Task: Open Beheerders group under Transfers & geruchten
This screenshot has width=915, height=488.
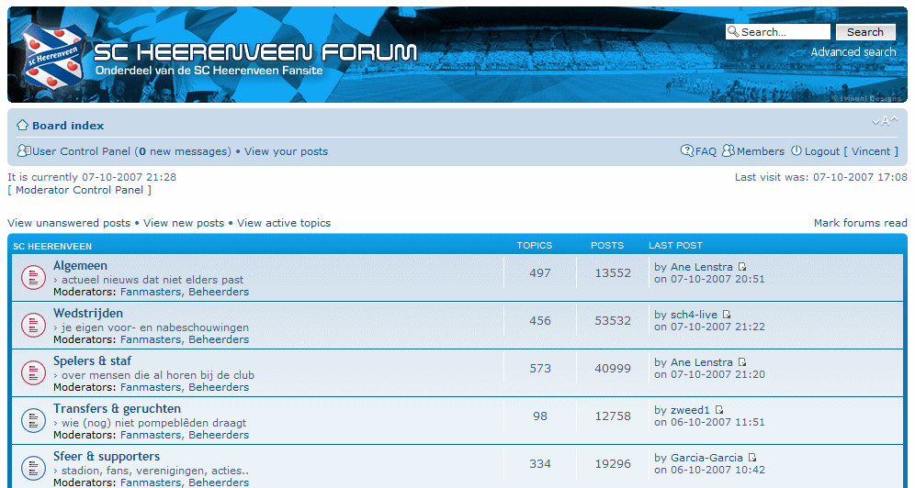Action: coord(219,435)
